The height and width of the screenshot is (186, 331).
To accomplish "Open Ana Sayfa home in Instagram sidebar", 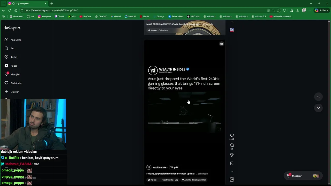I will coord(13,40).
